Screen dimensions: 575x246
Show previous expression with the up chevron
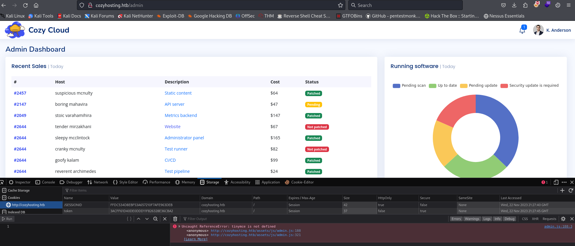pos(139,219)
